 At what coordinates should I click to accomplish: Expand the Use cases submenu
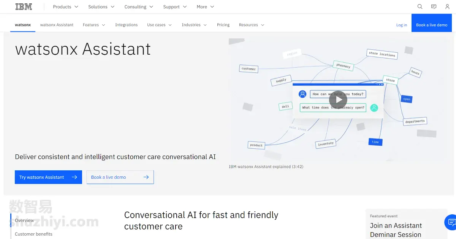pos(159,25)
